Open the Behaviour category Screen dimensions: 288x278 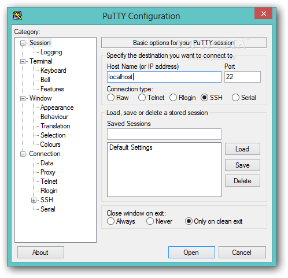point(54,117)
